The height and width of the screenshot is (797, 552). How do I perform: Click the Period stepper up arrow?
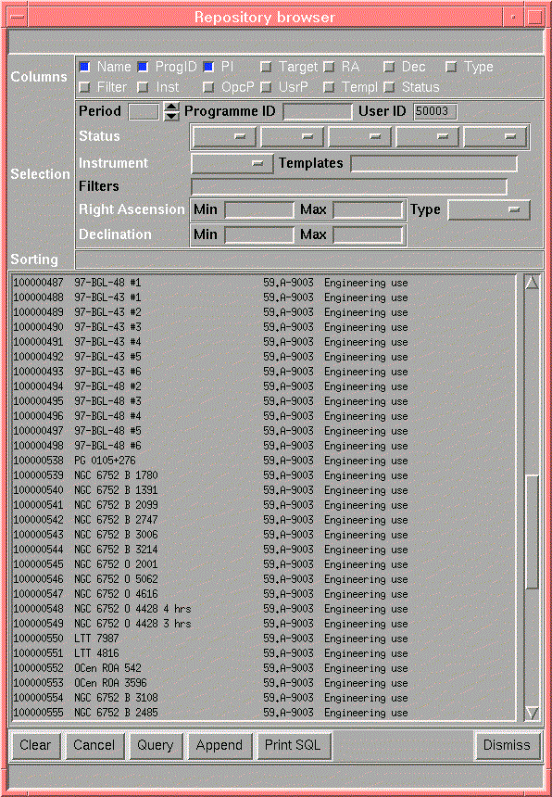coord(172,107)
